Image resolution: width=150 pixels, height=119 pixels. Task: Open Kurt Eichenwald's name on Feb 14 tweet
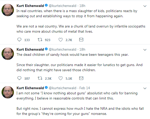click(x=30, y=88)
